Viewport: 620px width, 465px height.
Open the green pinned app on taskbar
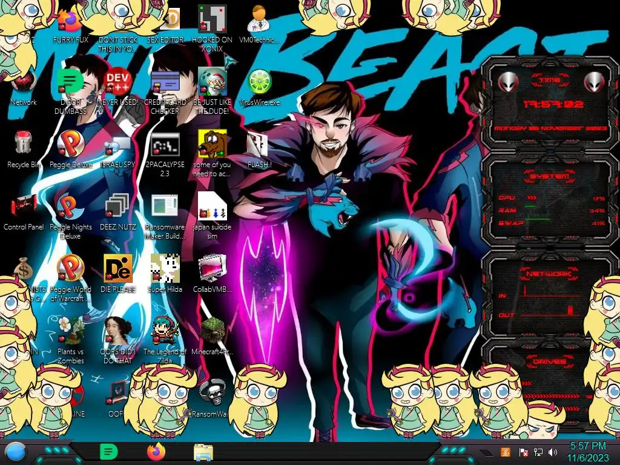(x=108, y=452)
